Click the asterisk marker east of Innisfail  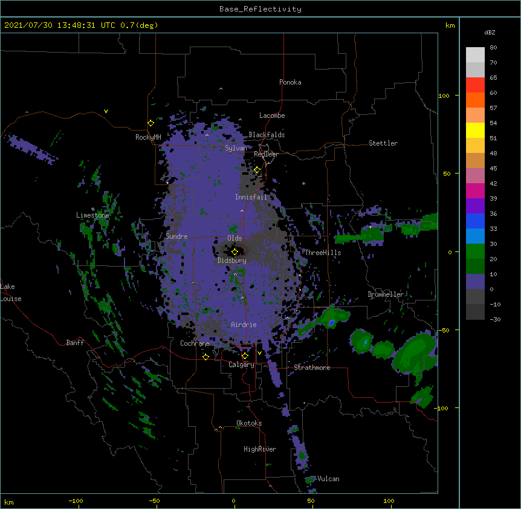coord(303,183)
